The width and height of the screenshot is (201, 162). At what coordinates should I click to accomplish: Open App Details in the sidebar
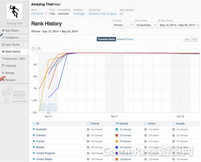15,30
